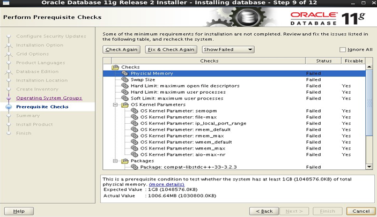
Task: Select Hard Limit: maximum user processes row
Action: coord(234,92)
